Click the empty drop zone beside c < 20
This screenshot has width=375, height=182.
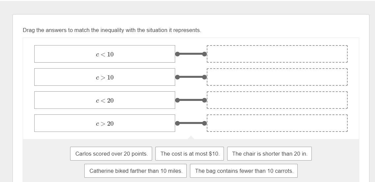(277, 100)
